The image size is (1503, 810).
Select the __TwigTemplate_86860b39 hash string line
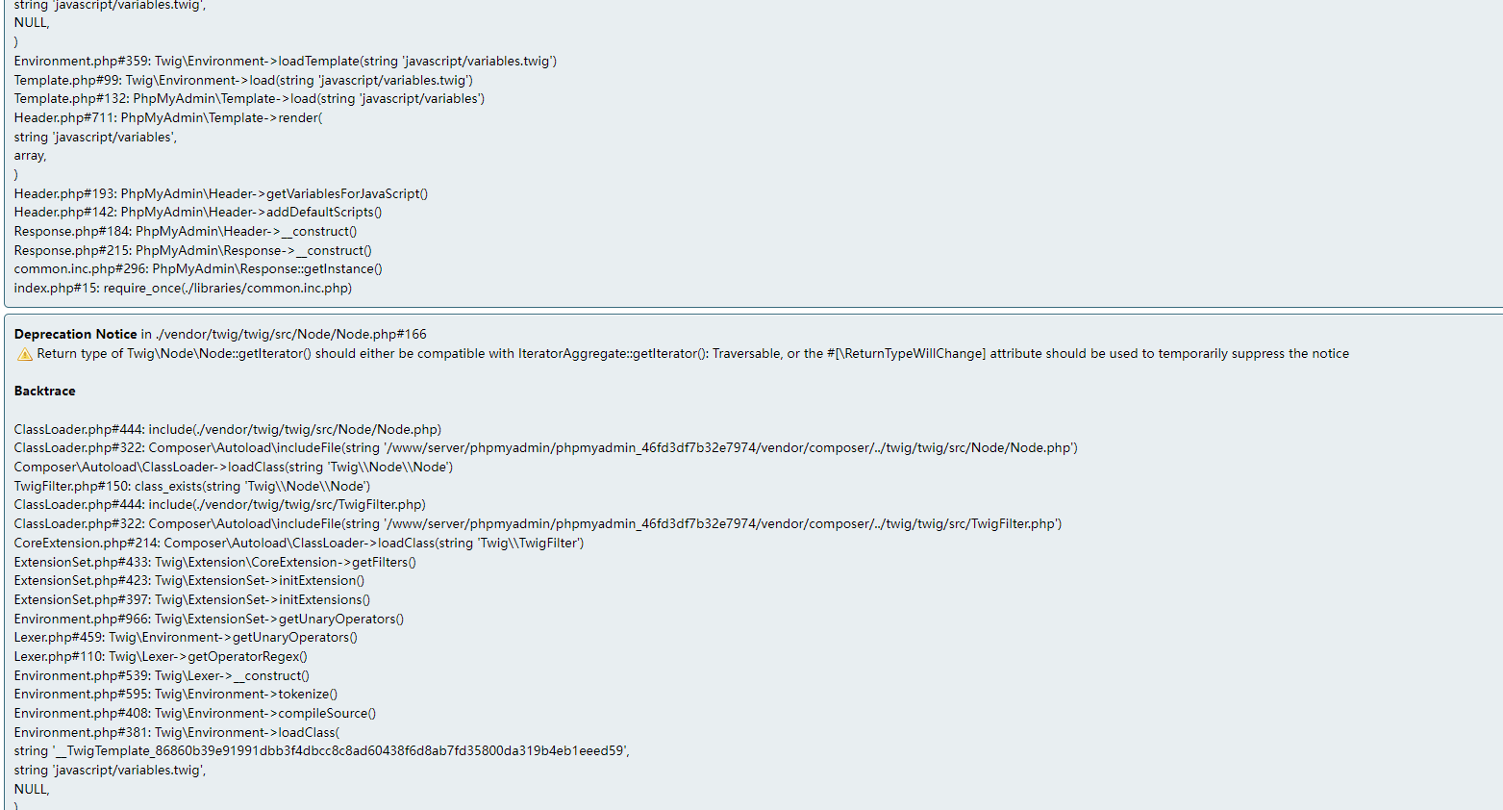(x=322, y=750)
